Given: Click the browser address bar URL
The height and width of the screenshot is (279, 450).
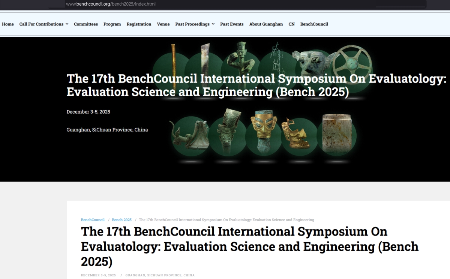Looking at the screenshot, I should pos(111,4).
